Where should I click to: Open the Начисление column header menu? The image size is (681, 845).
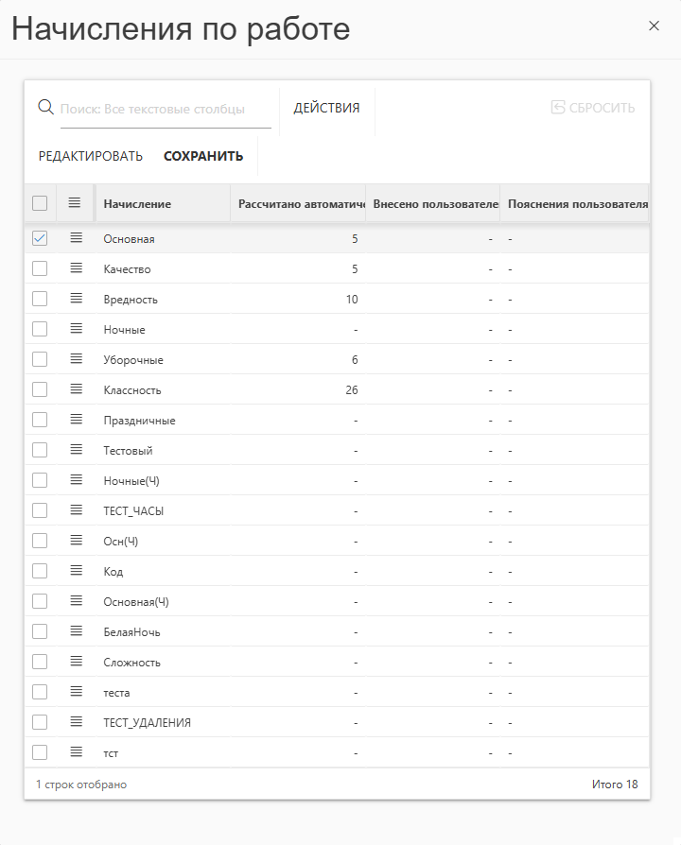137,204
